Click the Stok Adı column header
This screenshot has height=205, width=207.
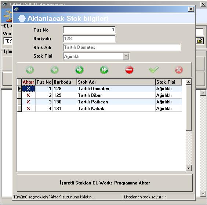(x=116, y=82)
